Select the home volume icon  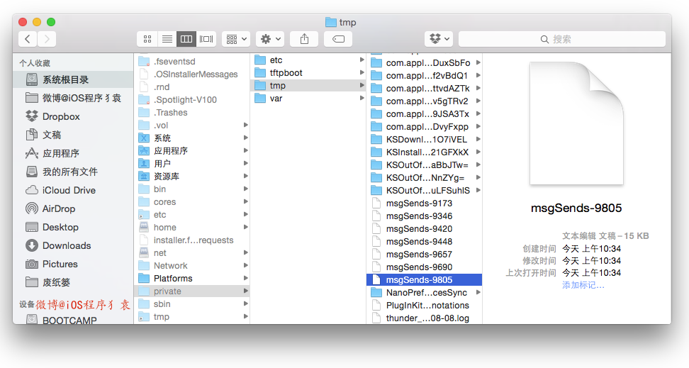pyautogui.click(x=144, y=228)
